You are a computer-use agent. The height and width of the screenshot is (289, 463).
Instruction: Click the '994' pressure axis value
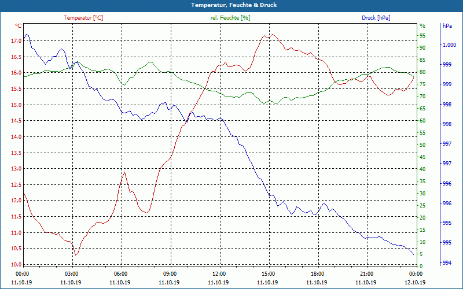447,263
